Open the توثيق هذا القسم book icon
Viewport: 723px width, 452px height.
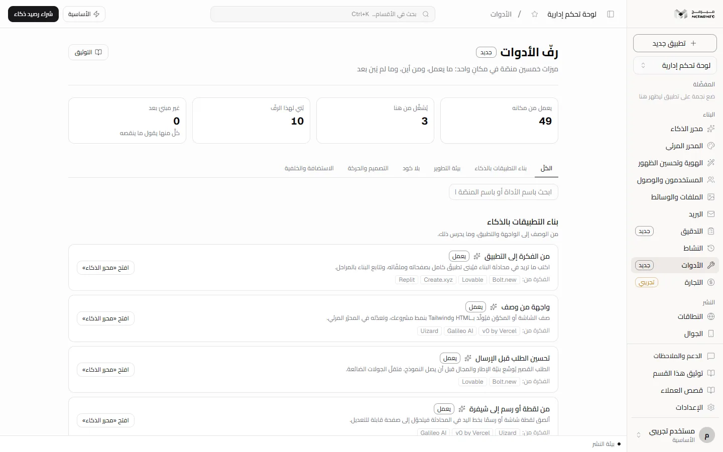[711, 373]
